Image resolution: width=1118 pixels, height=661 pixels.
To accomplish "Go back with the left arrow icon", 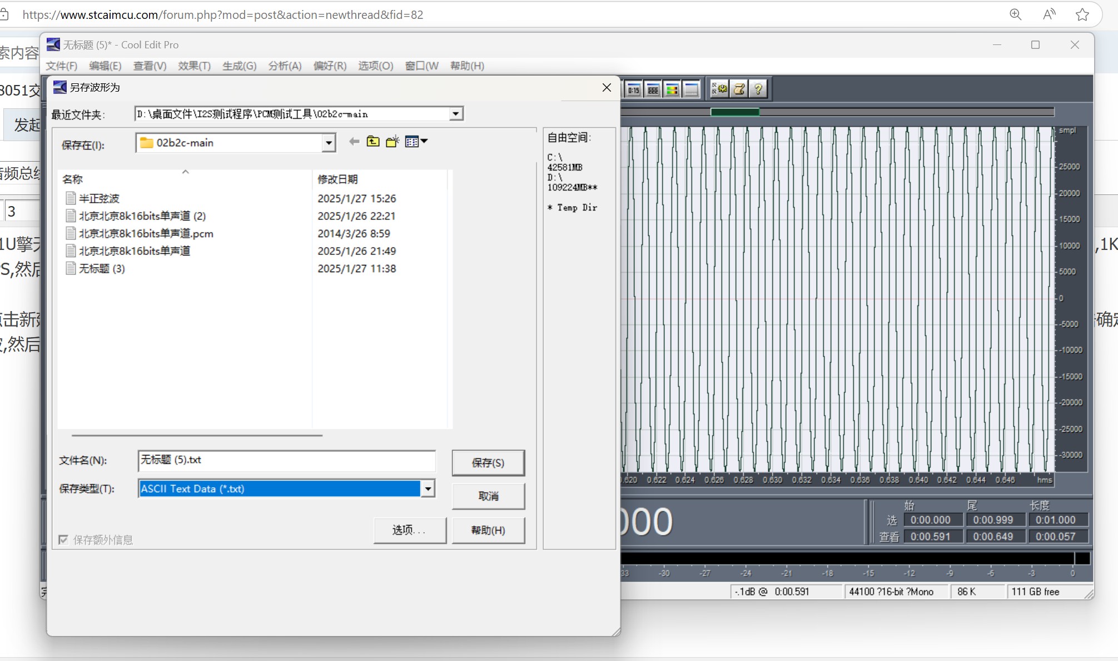I will pyautogui.click(x=354, y=142).
